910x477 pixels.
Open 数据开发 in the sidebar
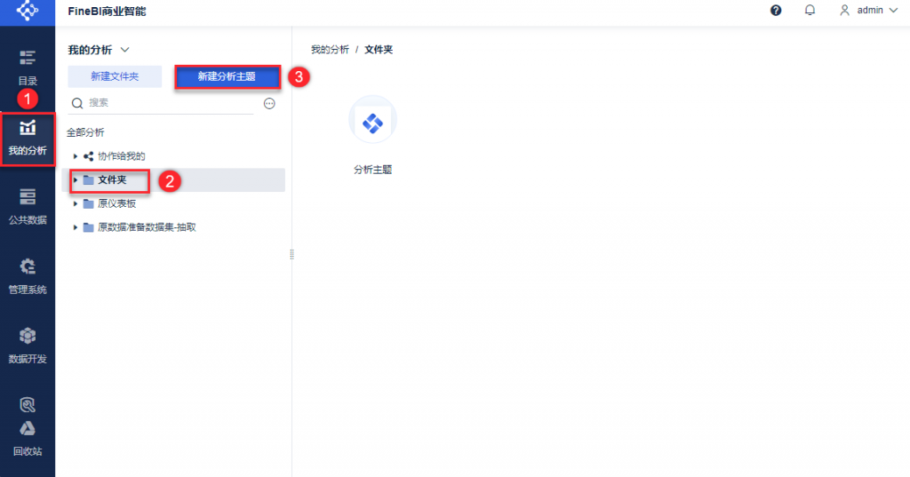point(28,346)
